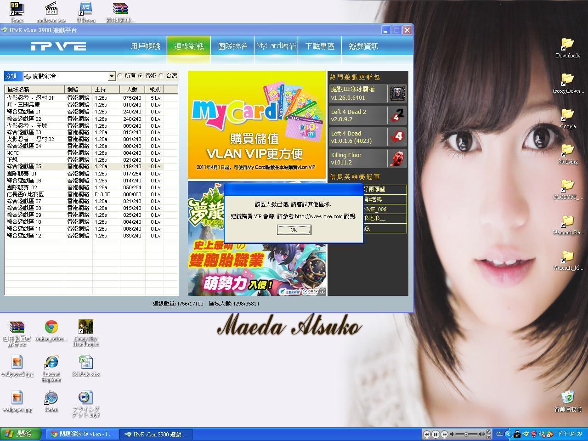Select room 真．三國無雙
Screen dimensions: 588x441
point(85,105)
